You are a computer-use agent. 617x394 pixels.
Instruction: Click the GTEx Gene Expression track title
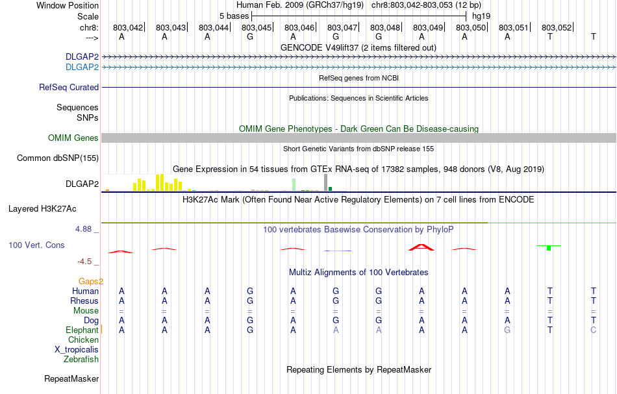pyautogui.click(x=359, y=169)
